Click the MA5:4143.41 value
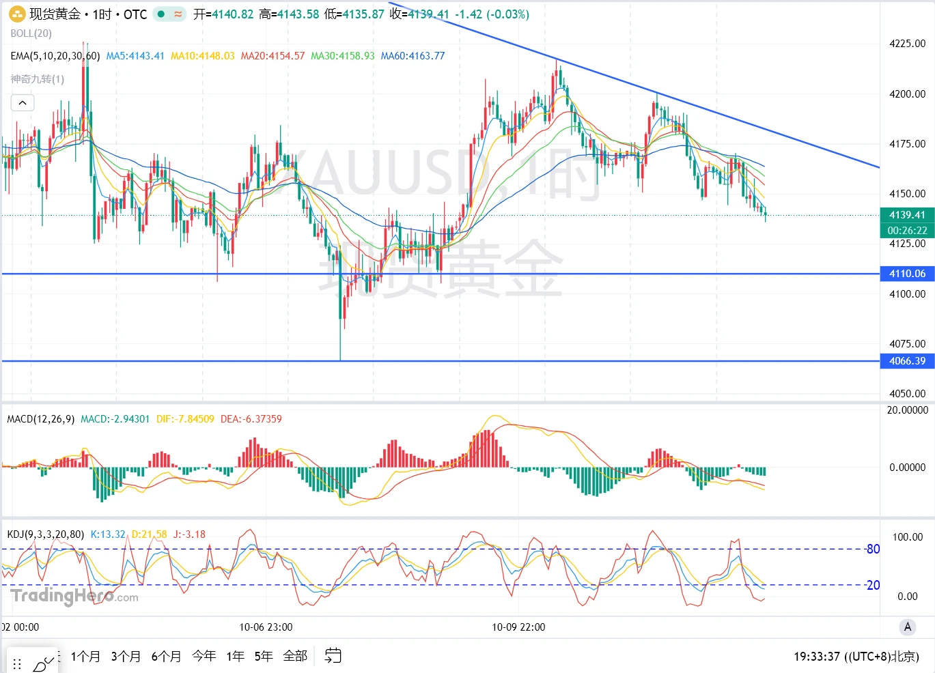The image size is (935, 673). 135,56
